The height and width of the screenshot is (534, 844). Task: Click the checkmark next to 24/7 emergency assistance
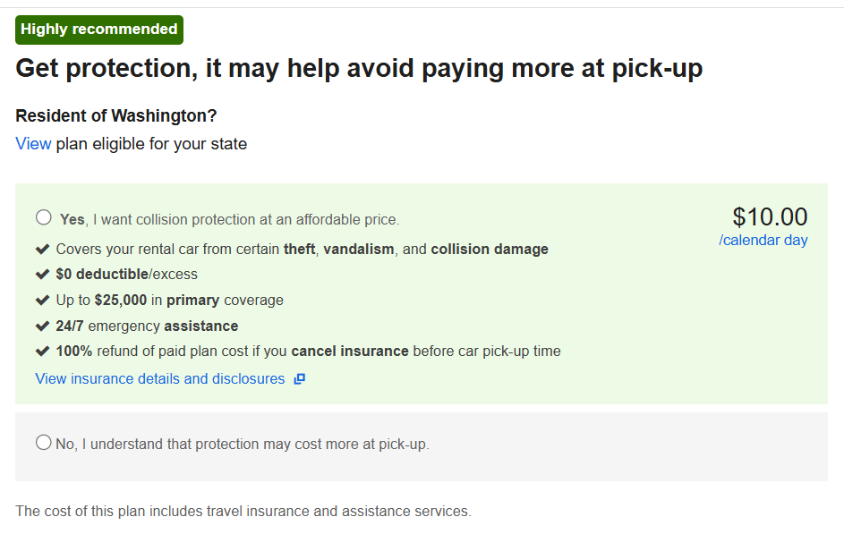coord(42,326)
